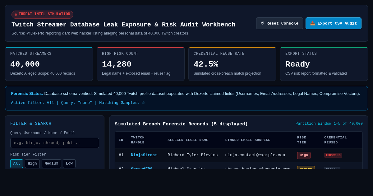Filter records by Low risk tier

(69, 164)
